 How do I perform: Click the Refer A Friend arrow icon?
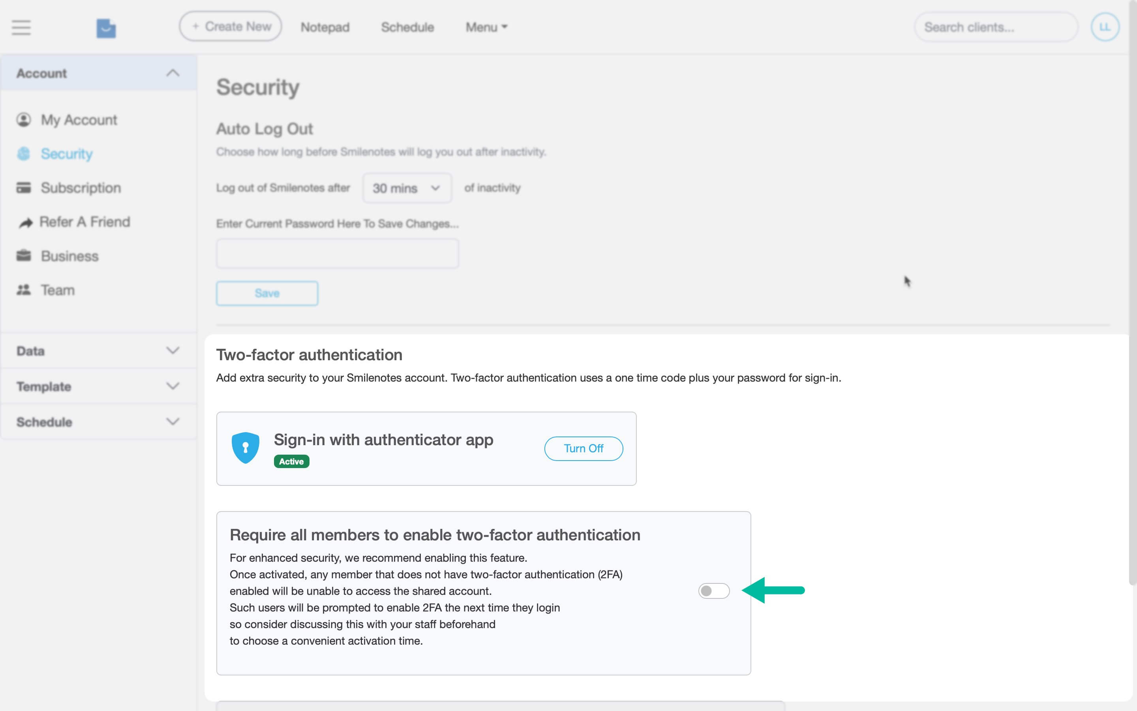coord(26,222)
